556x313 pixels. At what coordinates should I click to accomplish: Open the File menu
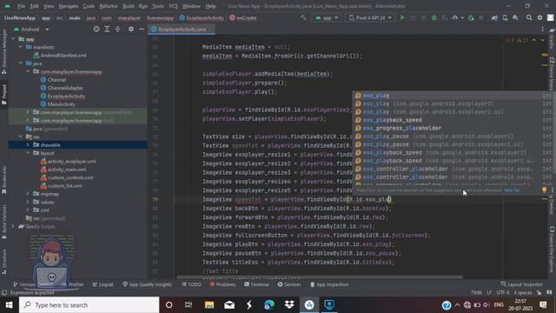(x=21, y=6)
